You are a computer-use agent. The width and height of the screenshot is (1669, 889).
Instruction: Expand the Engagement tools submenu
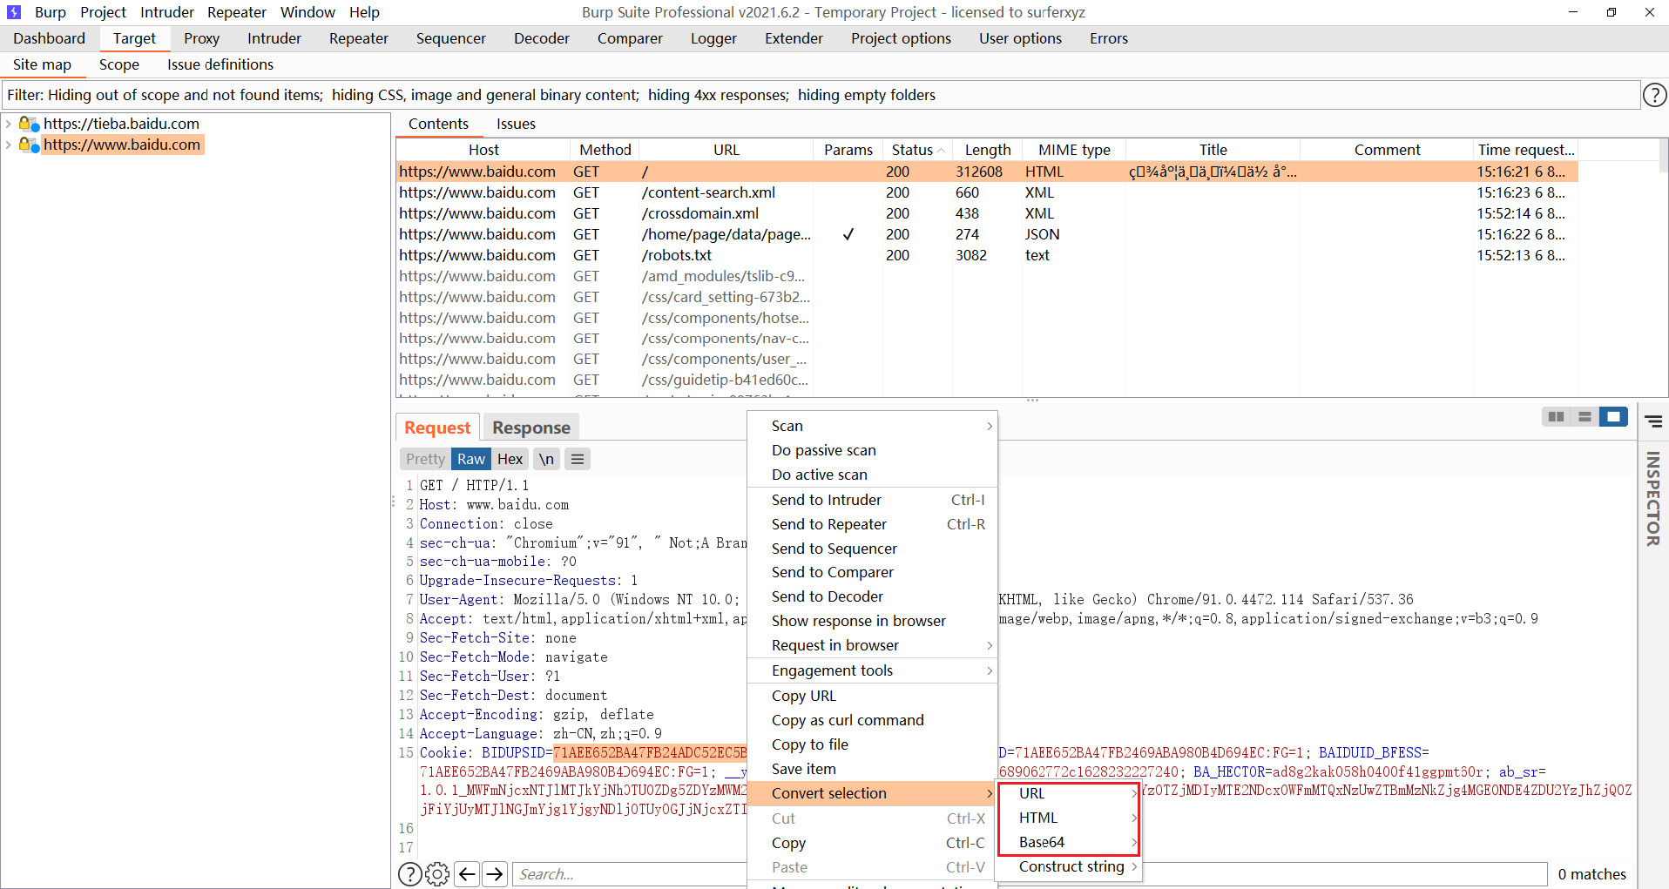(x=872, y=670)
